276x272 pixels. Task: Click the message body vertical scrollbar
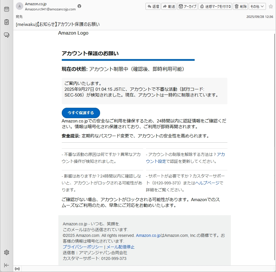tap(274, 144)
